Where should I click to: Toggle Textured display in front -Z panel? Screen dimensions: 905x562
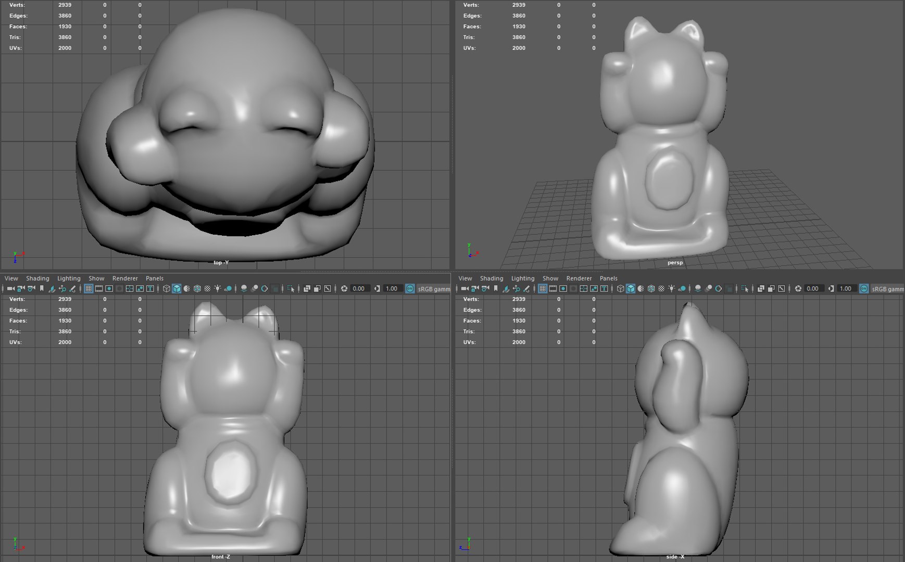[207, 289]
